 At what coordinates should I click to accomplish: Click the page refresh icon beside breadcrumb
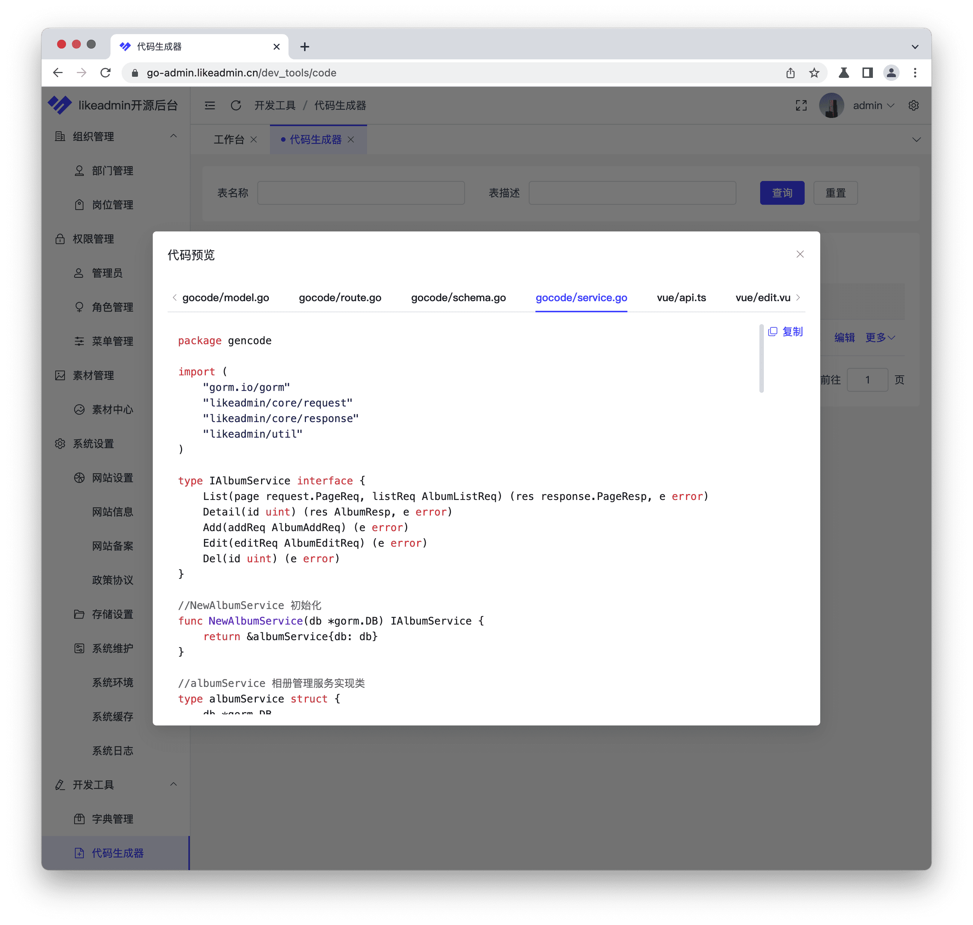click(235, 105)
